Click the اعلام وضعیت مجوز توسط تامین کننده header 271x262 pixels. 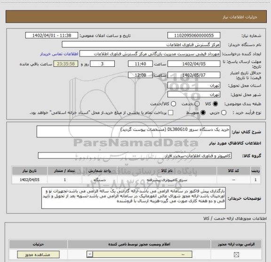pyautogui.click(x=139, y=244)
